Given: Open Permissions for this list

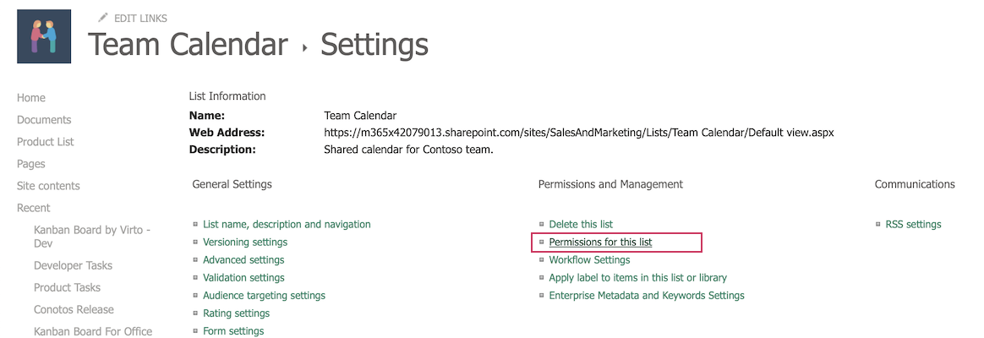Looking at the screenshot, I should point(600,243).
